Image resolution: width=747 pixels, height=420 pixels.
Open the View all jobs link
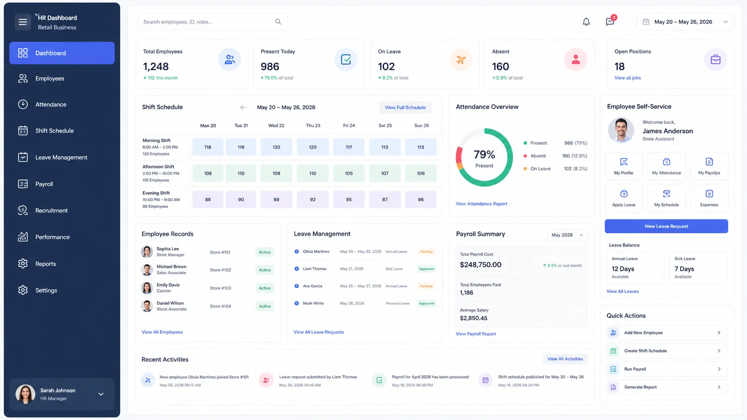tap(627, 78)
